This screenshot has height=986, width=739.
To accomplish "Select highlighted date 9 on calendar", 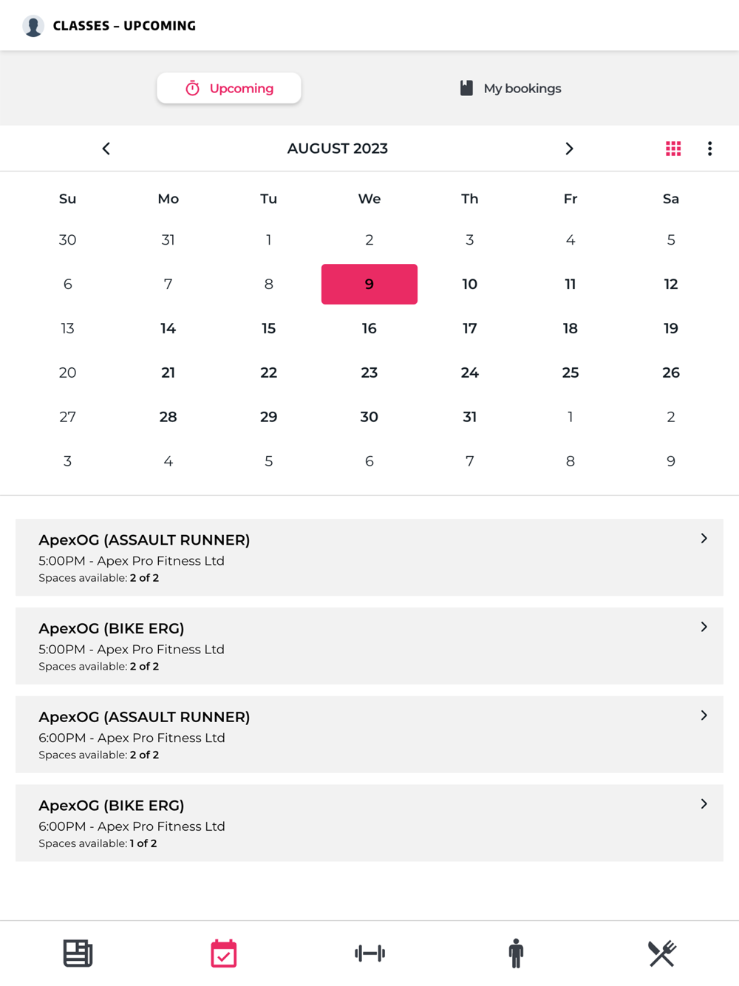I will (x=369, y=285).
